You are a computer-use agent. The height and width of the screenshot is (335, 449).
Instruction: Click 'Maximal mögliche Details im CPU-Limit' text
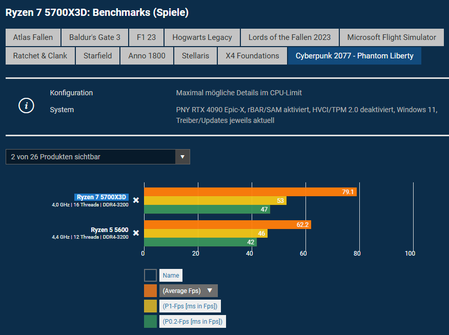point(239,93)
